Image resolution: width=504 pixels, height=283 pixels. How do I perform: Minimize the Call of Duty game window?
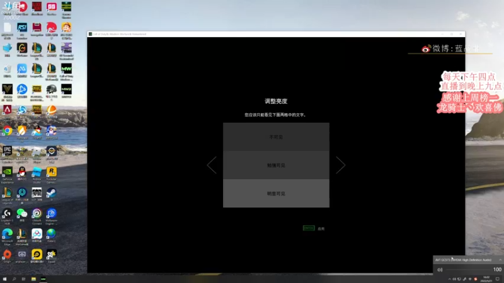click(x=443, y=34)
